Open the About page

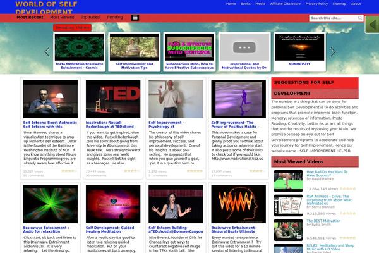356,4
